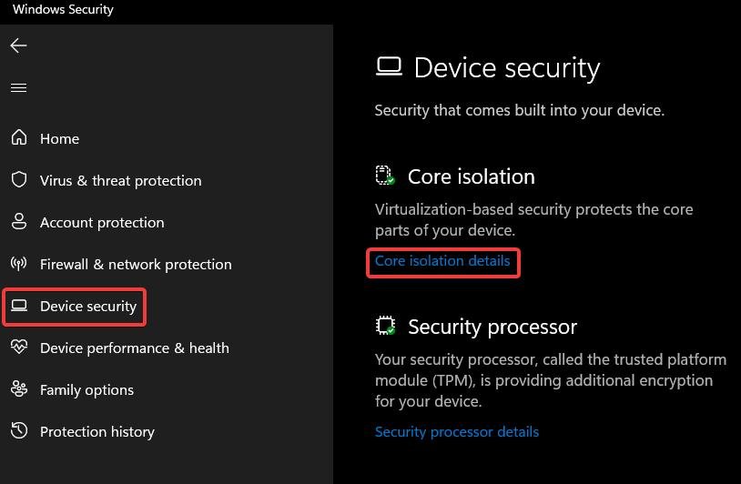741x484 pixels.
Task: Click the Family options people icon
Action: 19,388
